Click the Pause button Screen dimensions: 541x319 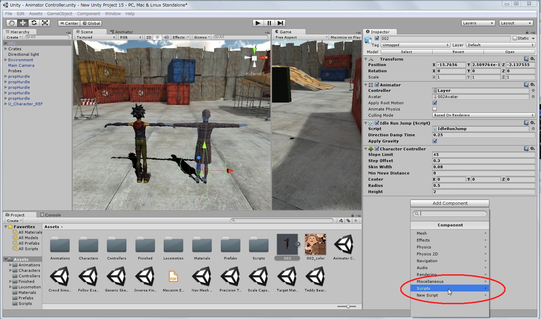pos(269,23)
